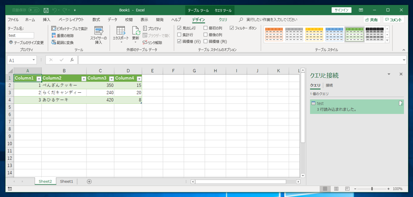Click the コメント button
The height and width of the screenshot is (197, 413).
(393, 20)
